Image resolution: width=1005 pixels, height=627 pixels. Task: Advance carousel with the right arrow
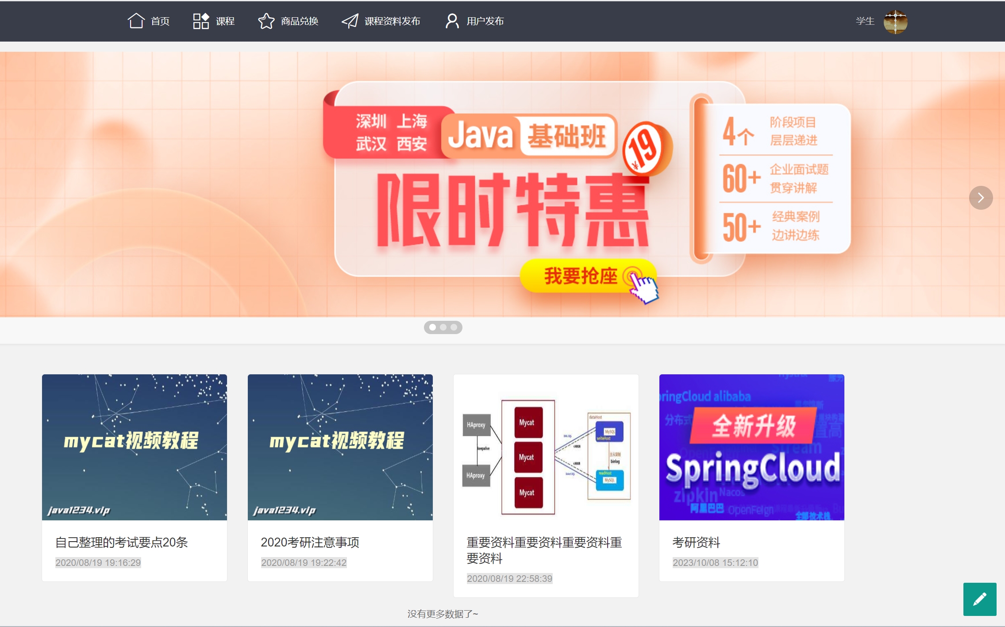[980, 198]
